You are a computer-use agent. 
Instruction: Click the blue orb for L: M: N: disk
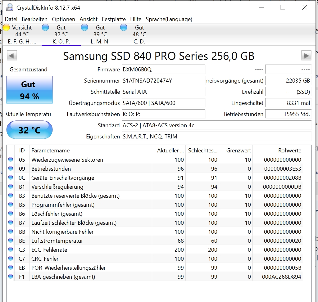coord(84,27)
